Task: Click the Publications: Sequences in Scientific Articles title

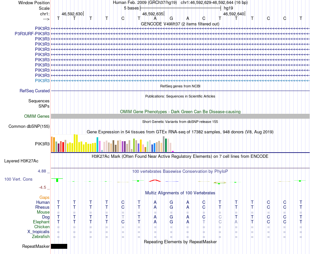Action: click(180, 97)
